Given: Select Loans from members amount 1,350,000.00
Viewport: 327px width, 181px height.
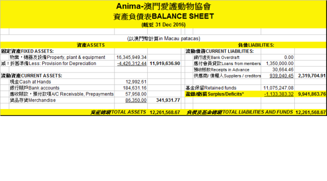Looking at the screenshot, I should pos(280,63).
